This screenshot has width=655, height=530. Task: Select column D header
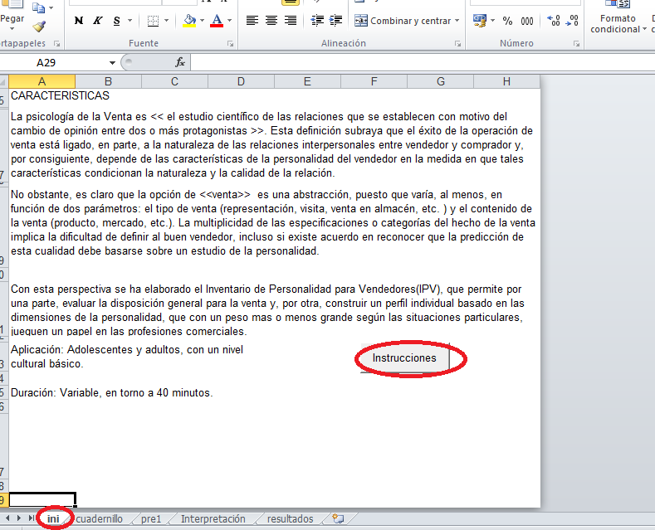coord(241,81)
